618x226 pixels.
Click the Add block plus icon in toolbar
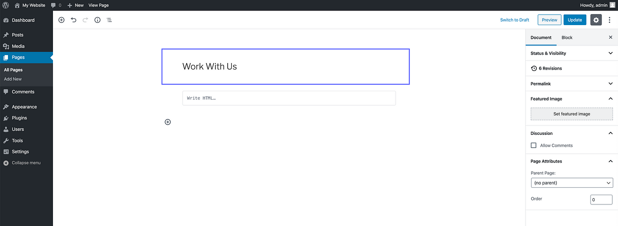tap(61, 20)
